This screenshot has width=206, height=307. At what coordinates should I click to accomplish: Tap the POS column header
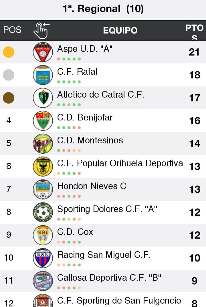12,30
